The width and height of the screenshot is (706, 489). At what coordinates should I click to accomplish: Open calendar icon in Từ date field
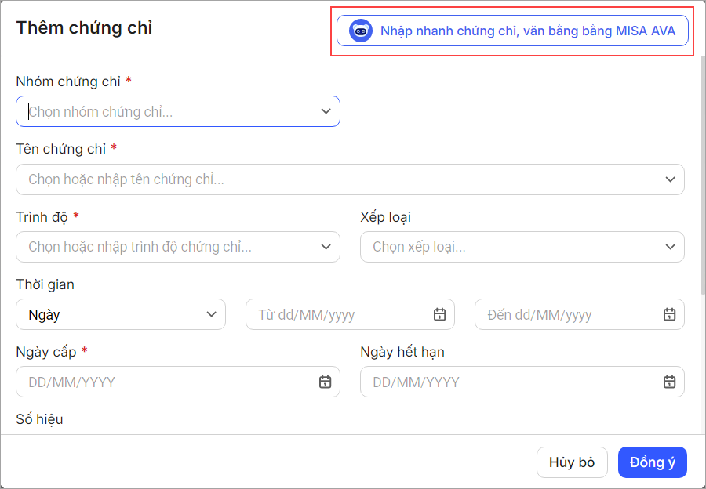pyautogui.click(x=439, y=314)
